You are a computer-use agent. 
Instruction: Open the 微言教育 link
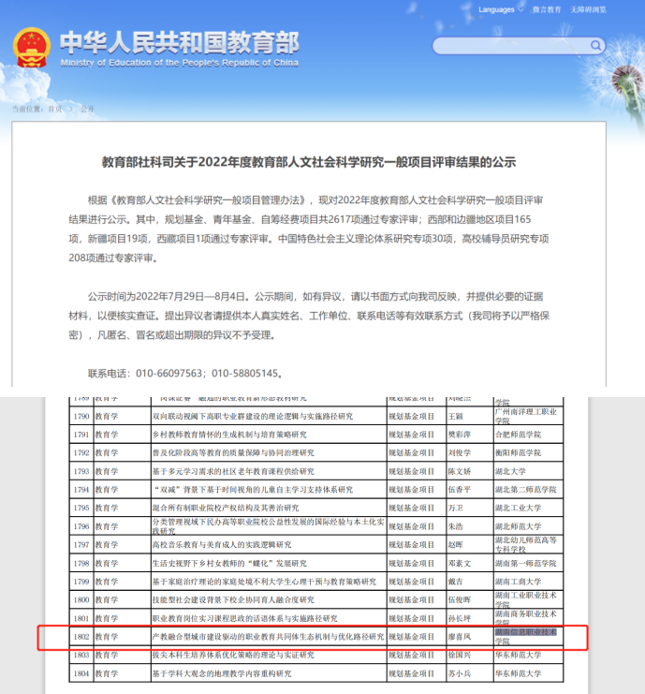pyautogui.click(x=548, y=9)
